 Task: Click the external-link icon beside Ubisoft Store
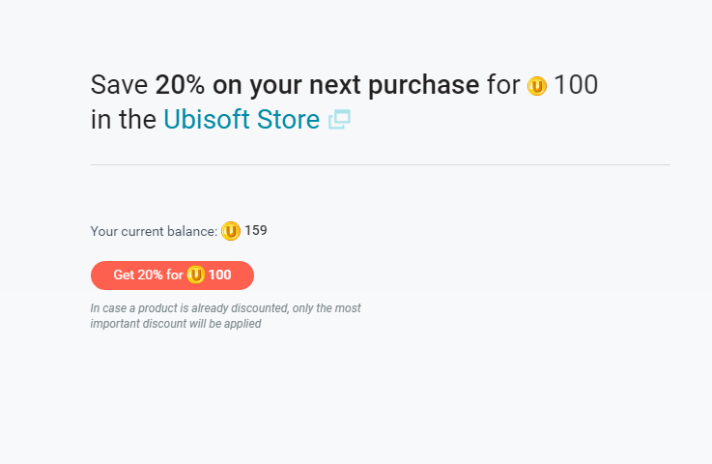click(339, 120)
